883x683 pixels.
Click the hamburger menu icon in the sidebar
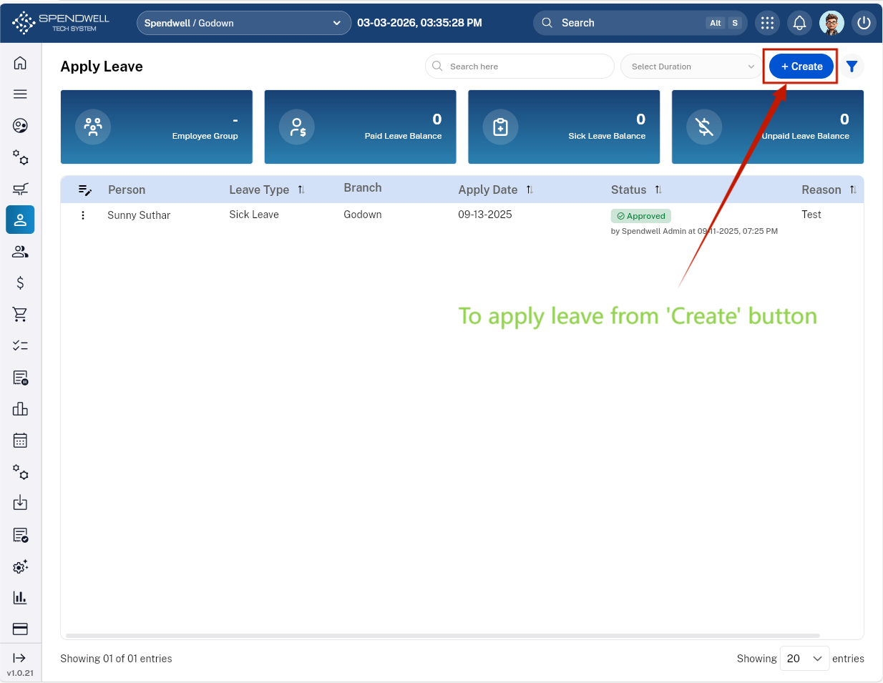coord(20,94)
